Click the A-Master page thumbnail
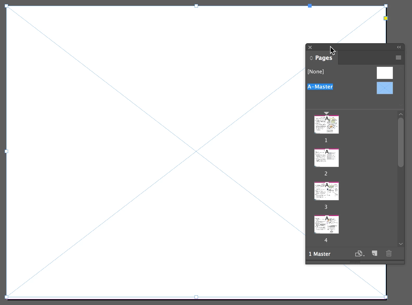This screenshot has height=305, width=412. (385, 88)
